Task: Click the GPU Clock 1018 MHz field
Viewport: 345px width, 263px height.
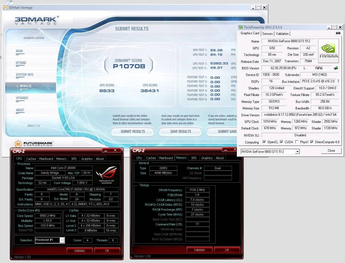Action: tap(270, 121)
